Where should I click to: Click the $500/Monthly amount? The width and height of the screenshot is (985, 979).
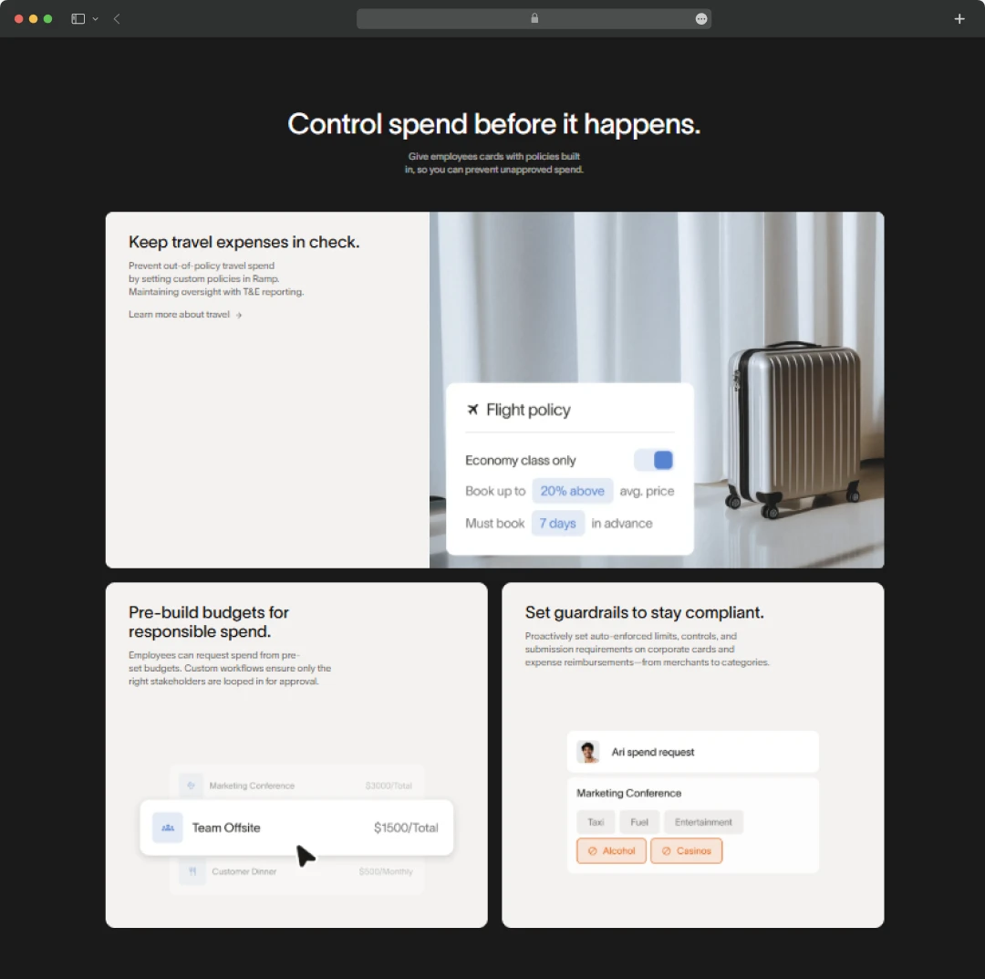tap(386, 871)
